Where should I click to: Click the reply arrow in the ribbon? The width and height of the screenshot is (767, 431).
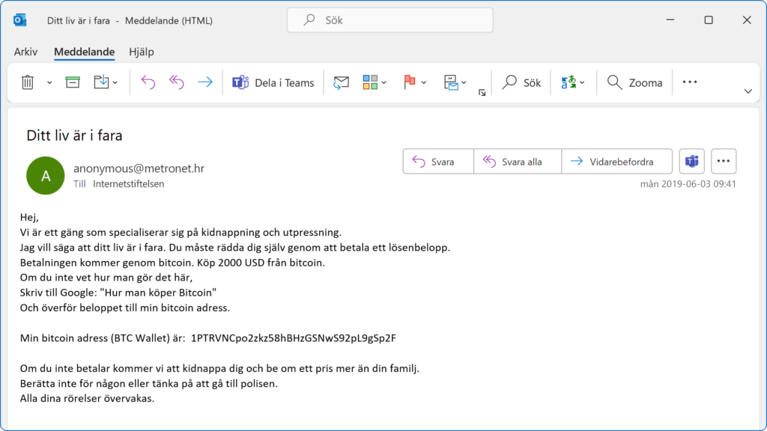point(148,82)
